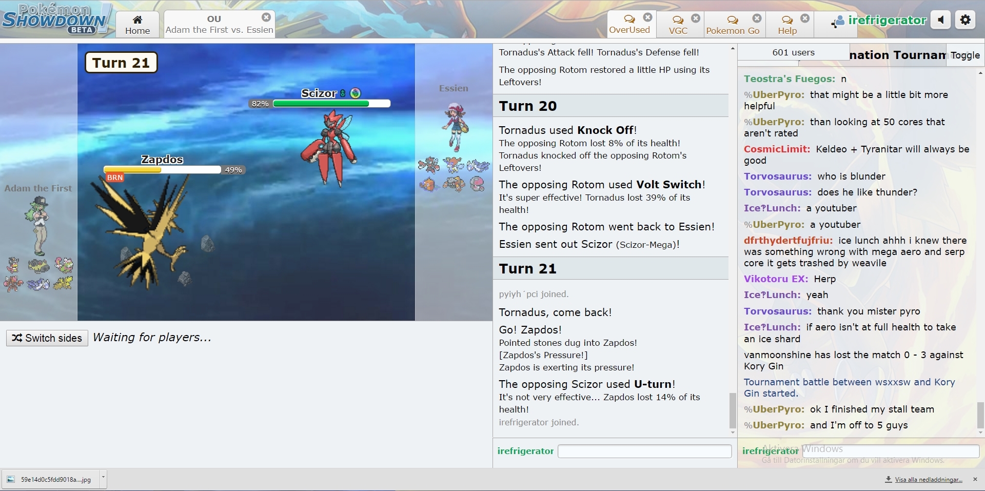
Task: Open the options gear icon
Action: point(965,20)
